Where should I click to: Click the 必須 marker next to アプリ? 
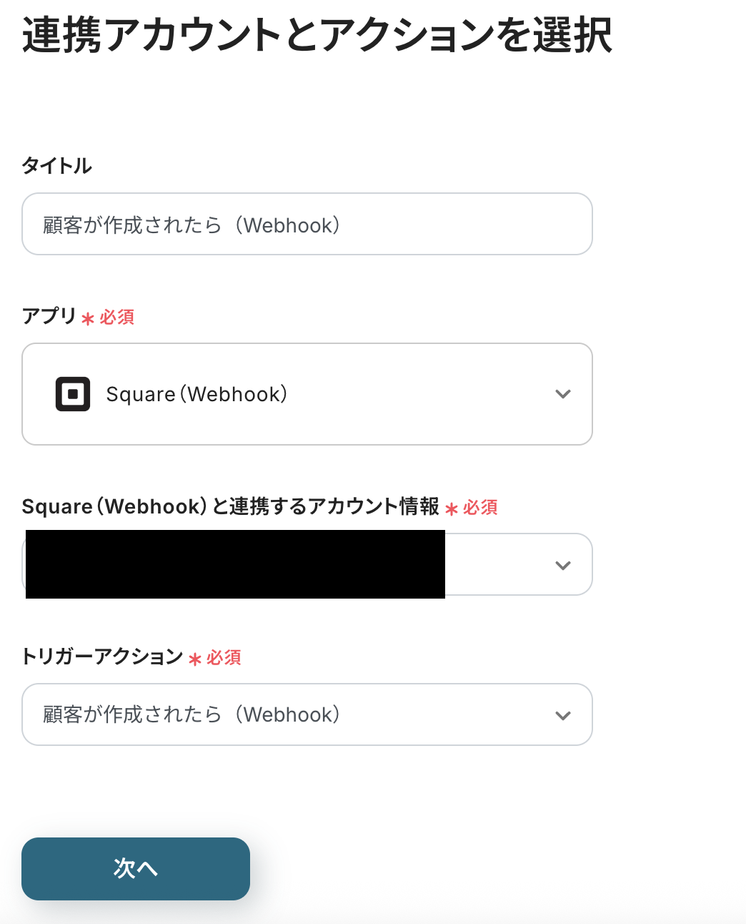(x=117, y=318)
